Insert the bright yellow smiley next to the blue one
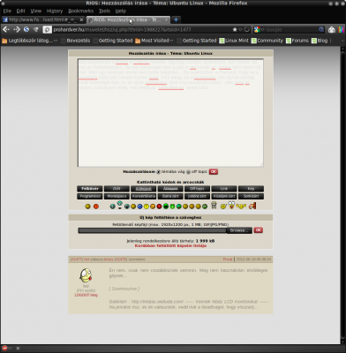The image size is (346, 353). point(147,207)
